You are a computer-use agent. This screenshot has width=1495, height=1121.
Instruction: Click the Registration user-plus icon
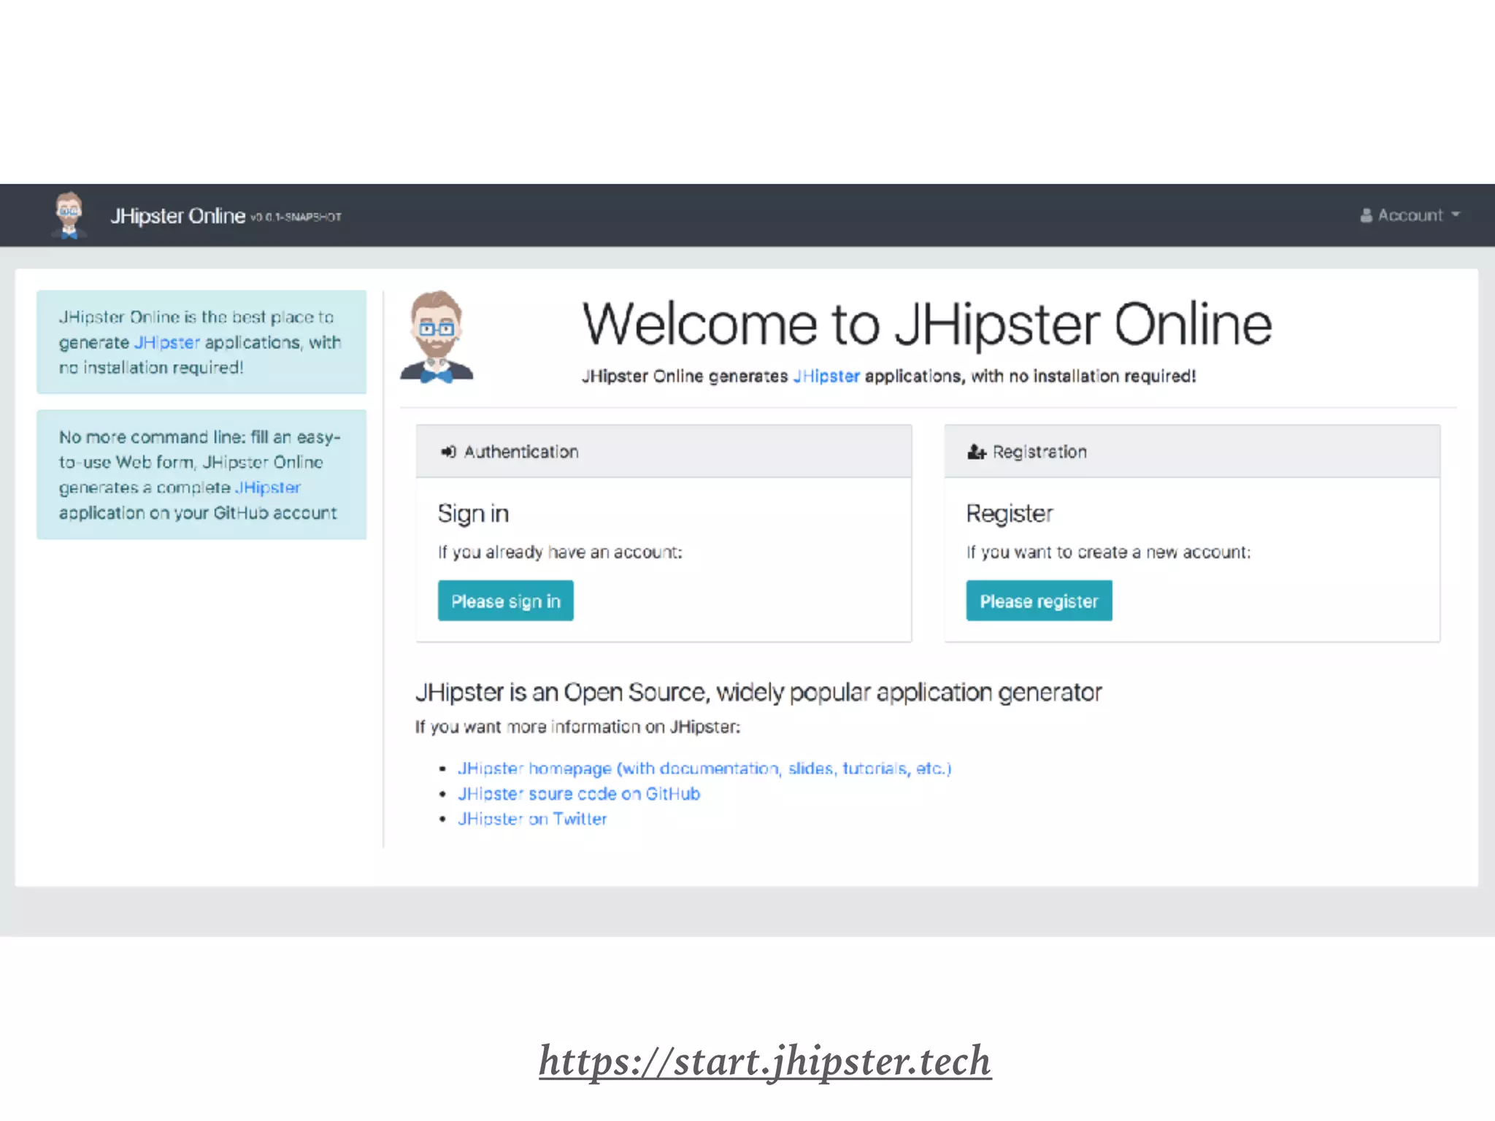pyautogui.click(x=977, y=452)
